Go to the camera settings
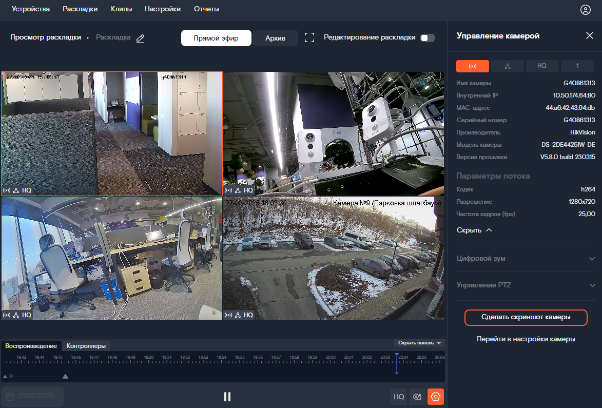 pos(526,339)
